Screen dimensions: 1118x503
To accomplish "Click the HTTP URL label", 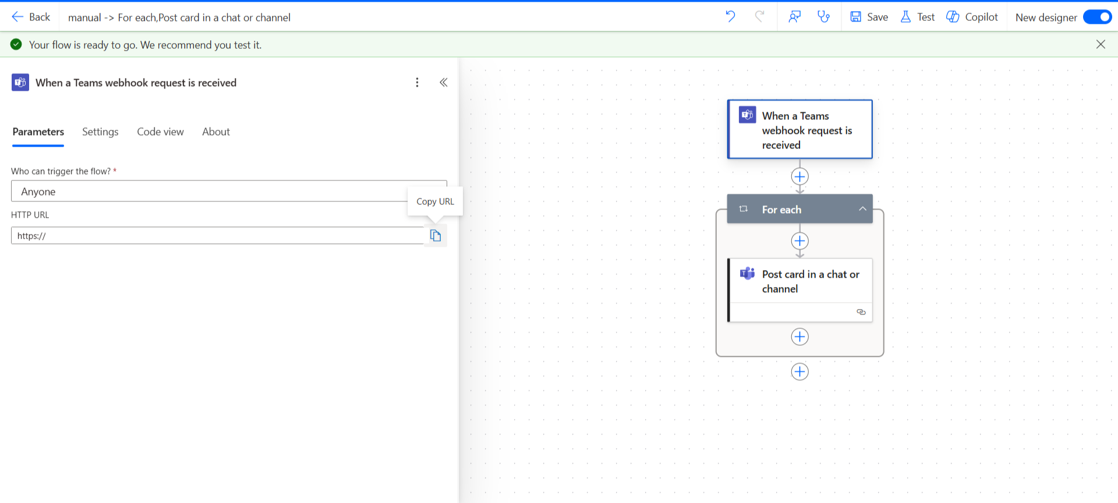I will click(x=30, y=215).
